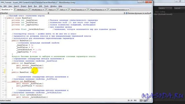Switch to the PlayerCharacter.cs tab
This screenshot has width=185, height=104.
tap(97, 10)
